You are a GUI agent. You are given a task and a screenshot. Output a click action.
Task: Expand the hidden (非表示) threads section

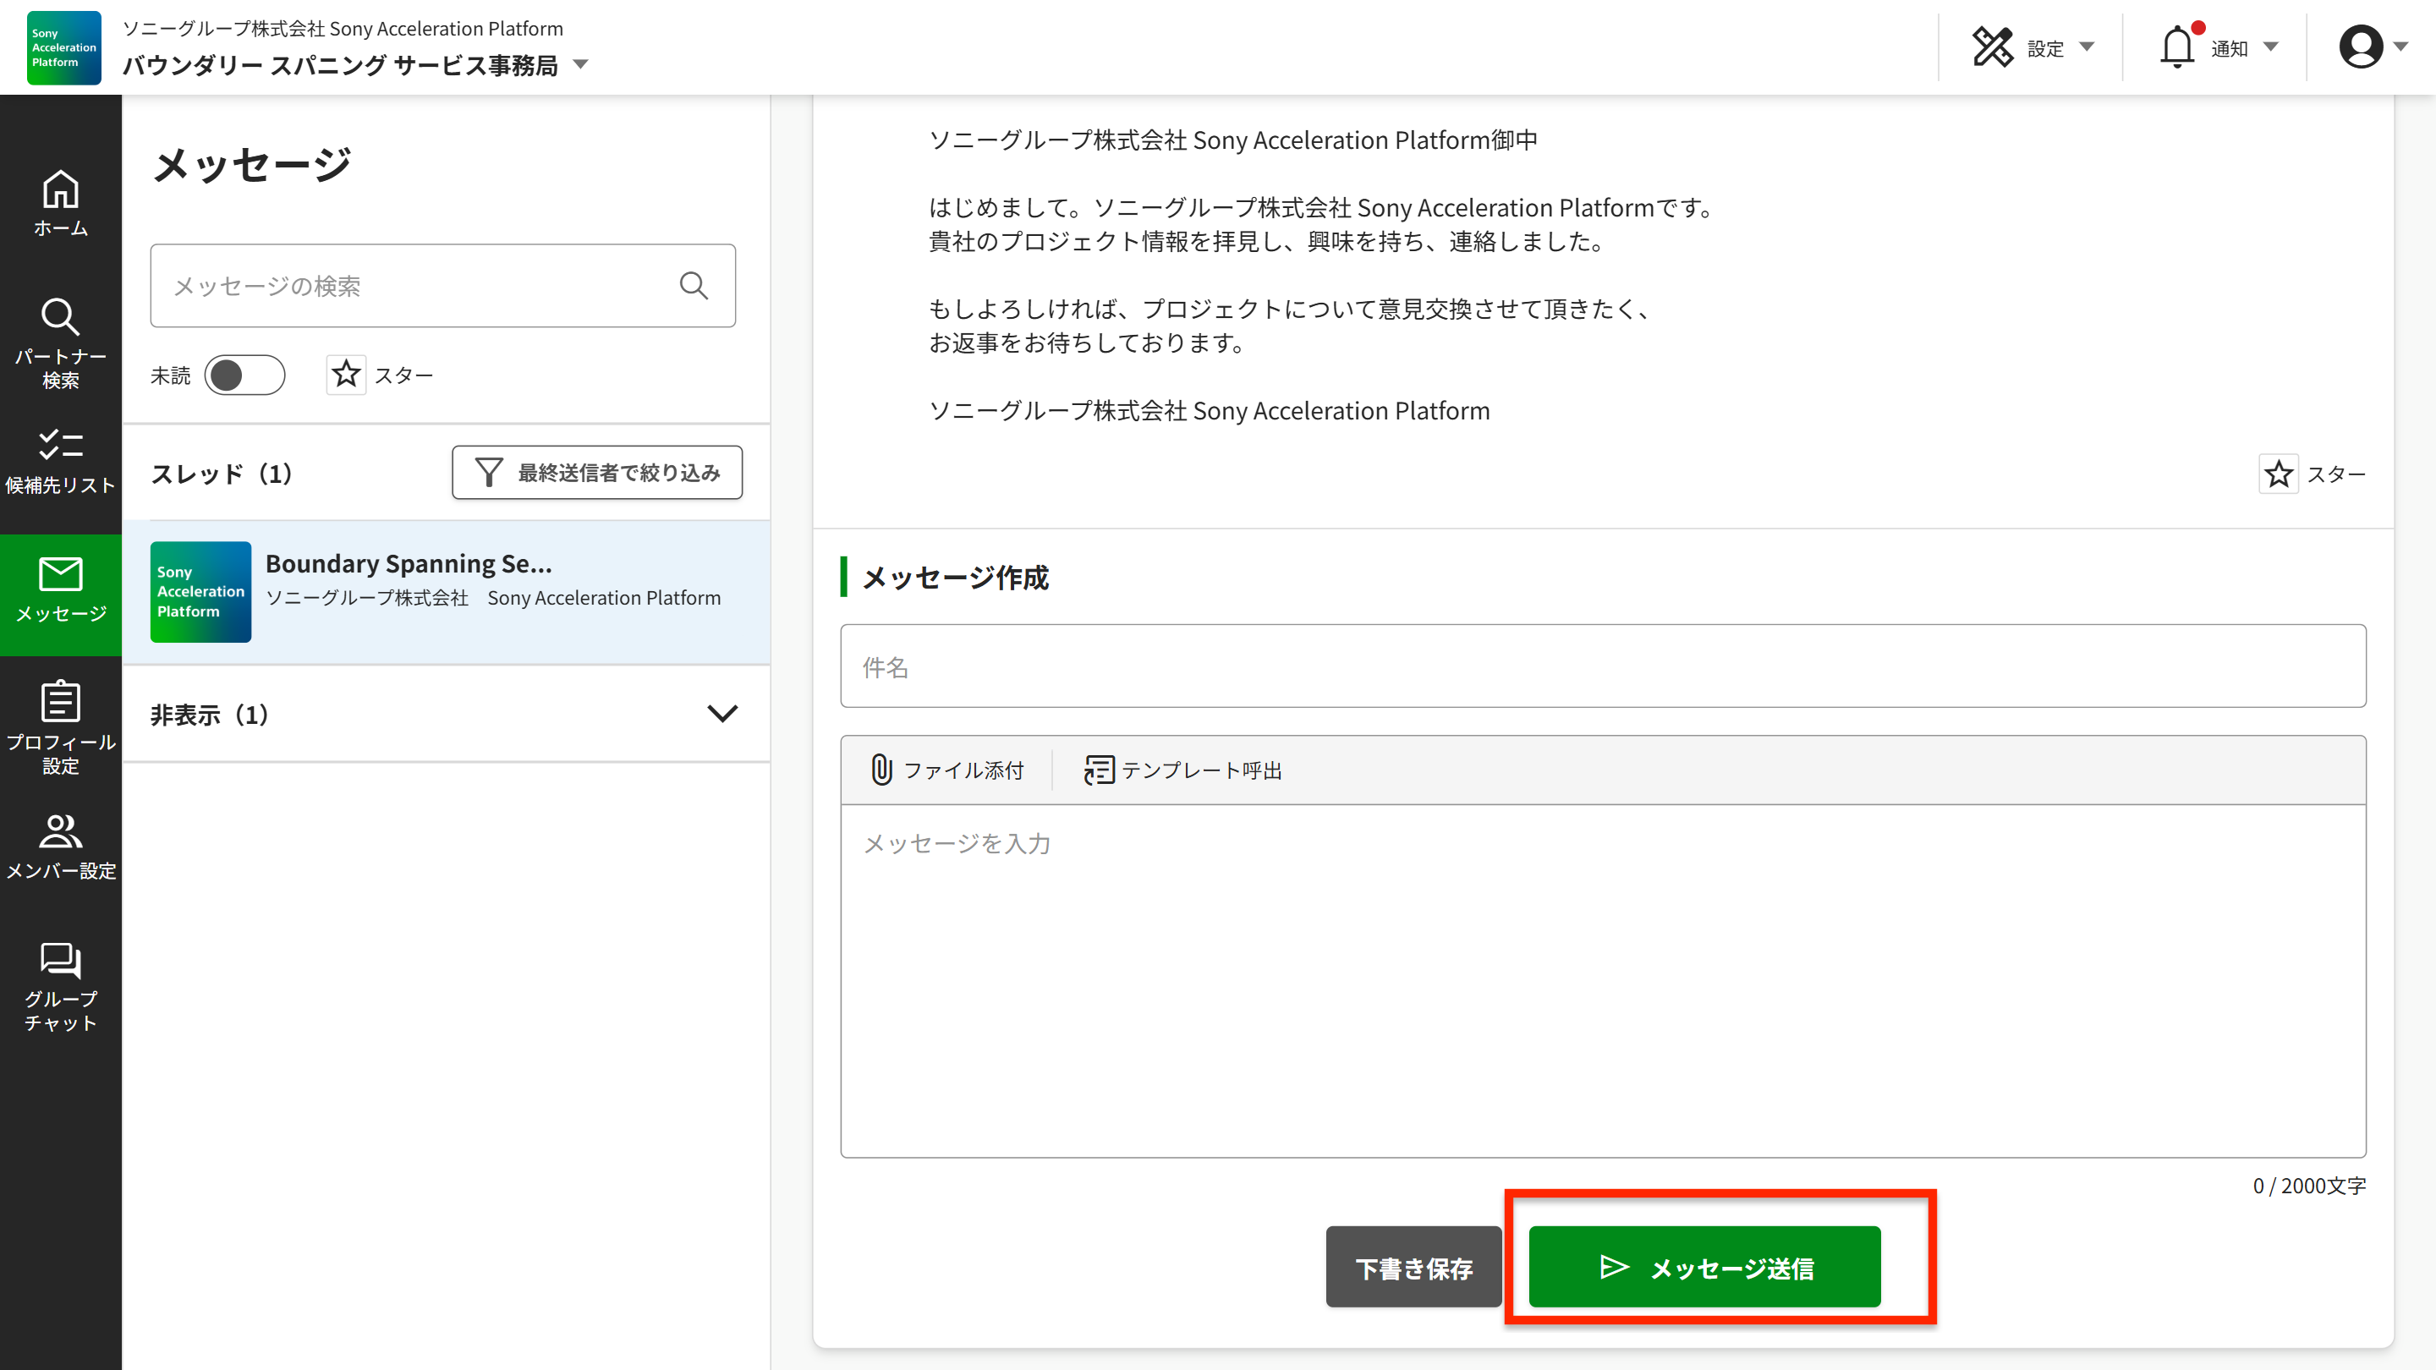pos(721,714)
